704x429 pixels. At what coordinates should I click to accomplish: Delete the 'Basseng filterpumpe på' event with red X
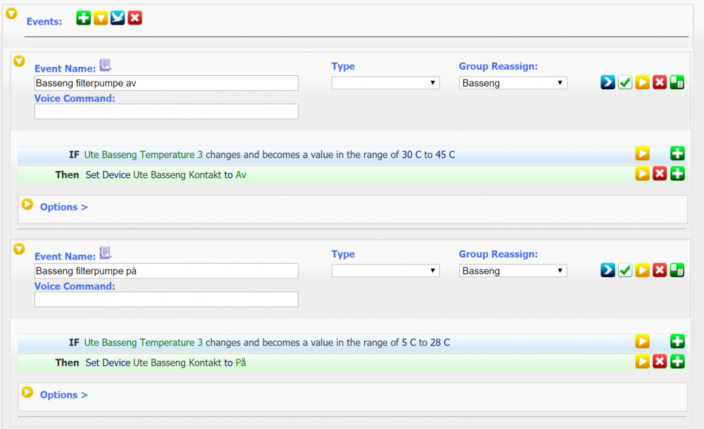[x=660, y=270]
